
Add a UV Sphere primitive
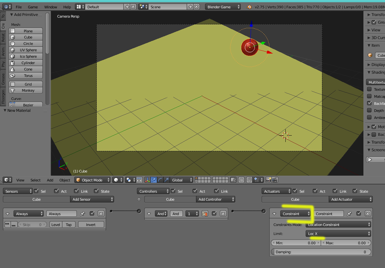[x=26, y=50]
